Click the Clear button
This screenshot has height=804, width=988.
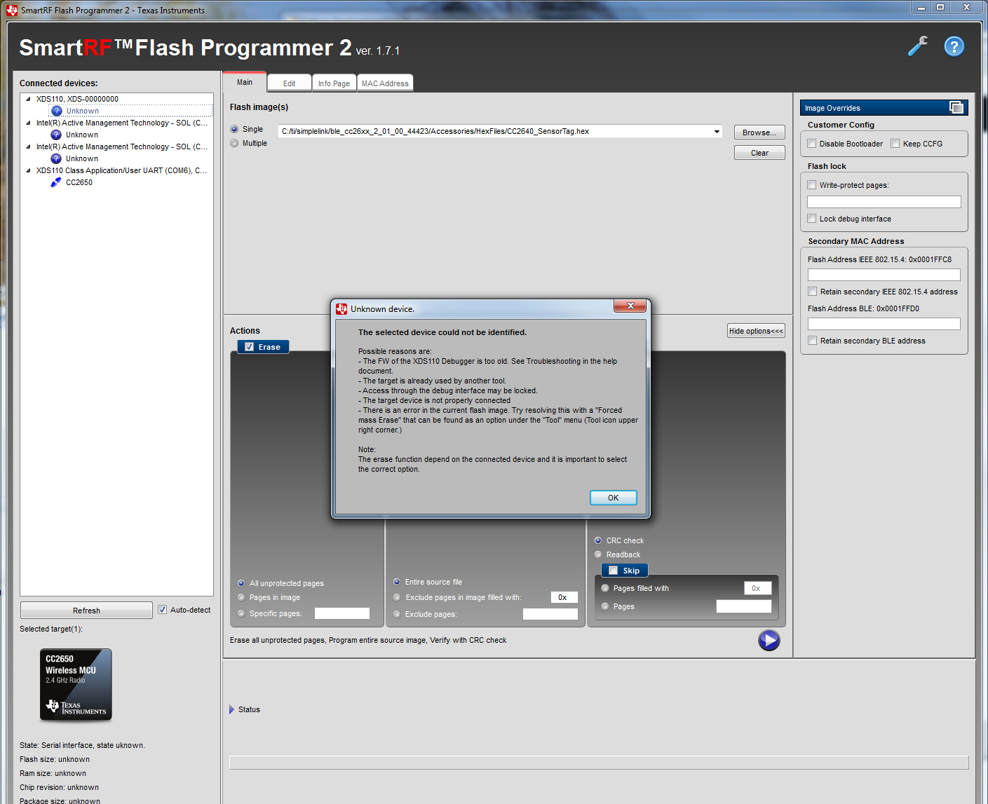click(759, 153)
